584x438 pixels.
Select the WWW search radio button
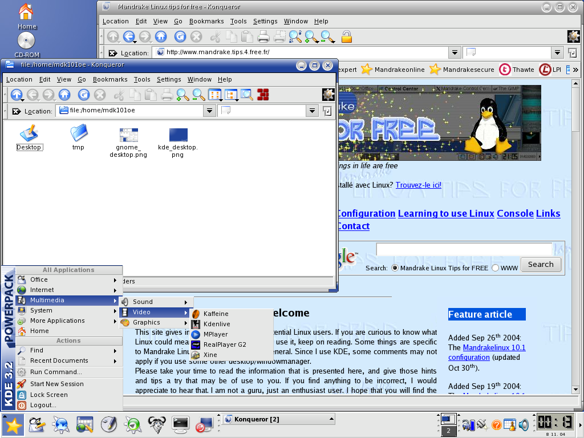[x=496, y=268]
